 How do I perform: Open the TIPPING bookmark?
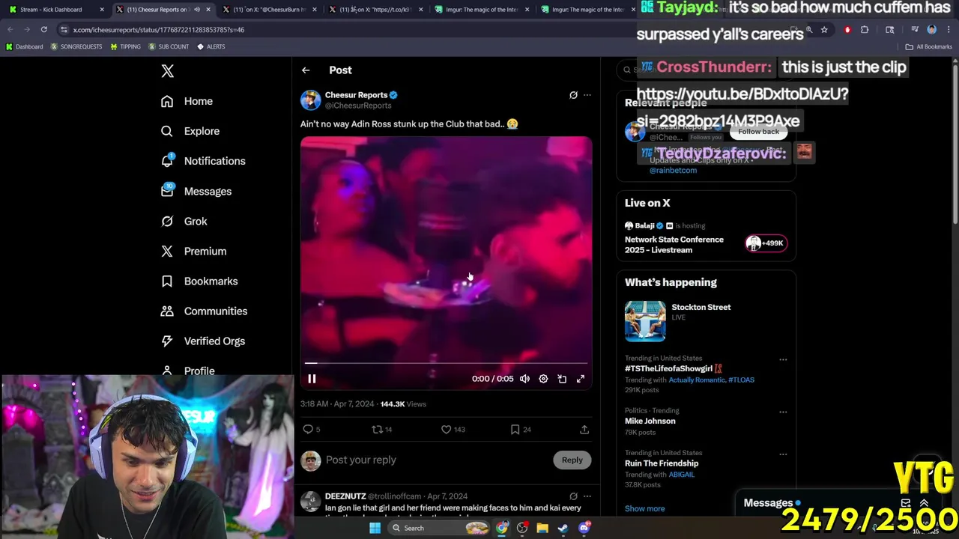125,46
